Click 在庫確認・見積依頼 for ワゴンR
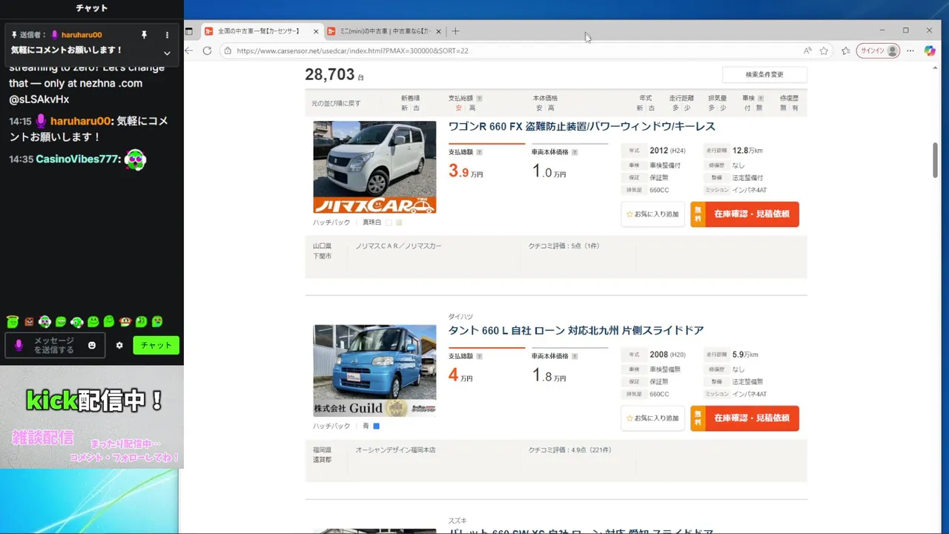The width and height of the screenshot is (949, 534). pyautogui.click(x=744, y=214)
